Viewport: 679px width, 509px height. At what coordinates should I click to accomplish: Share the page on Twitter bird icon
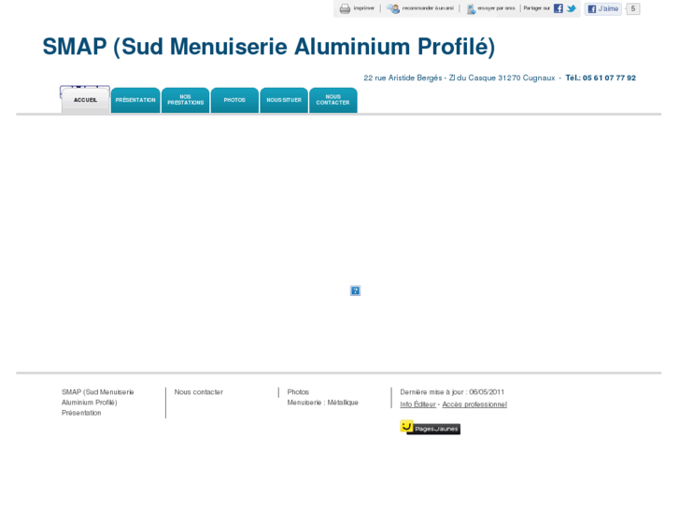[572, 8]
